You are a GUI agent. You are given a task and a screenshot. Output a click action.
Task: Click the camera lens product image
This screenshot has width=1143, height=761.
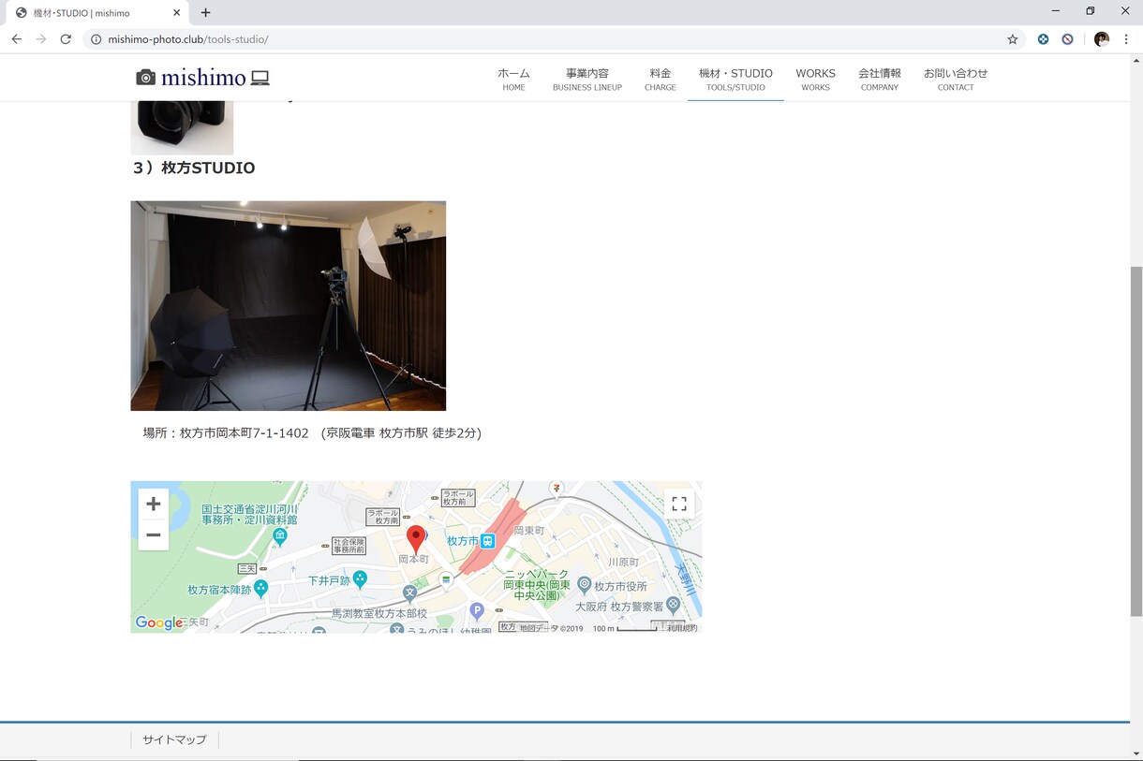[182, 127]
